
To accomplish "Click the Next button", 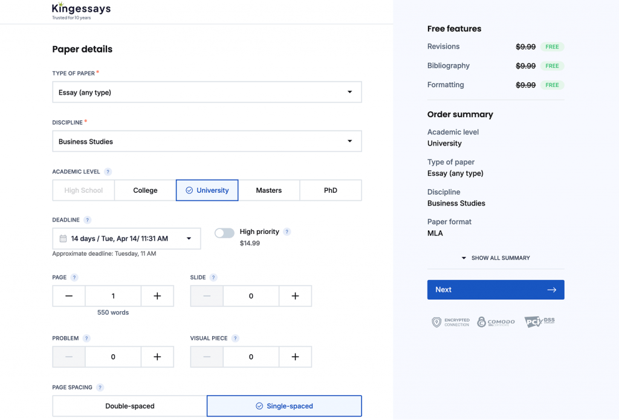I will [x=496, y=289].
